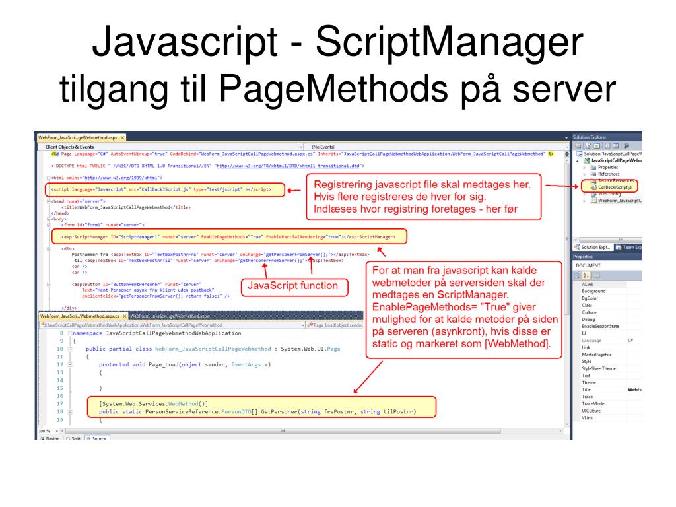Follow the www.w3.org/1999/xhtml link

pos(121,178)
